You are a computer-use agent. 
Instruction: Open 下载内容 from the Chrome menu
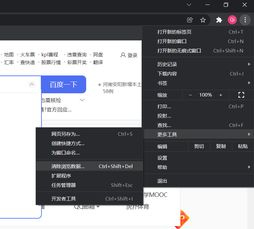point(198,74)
